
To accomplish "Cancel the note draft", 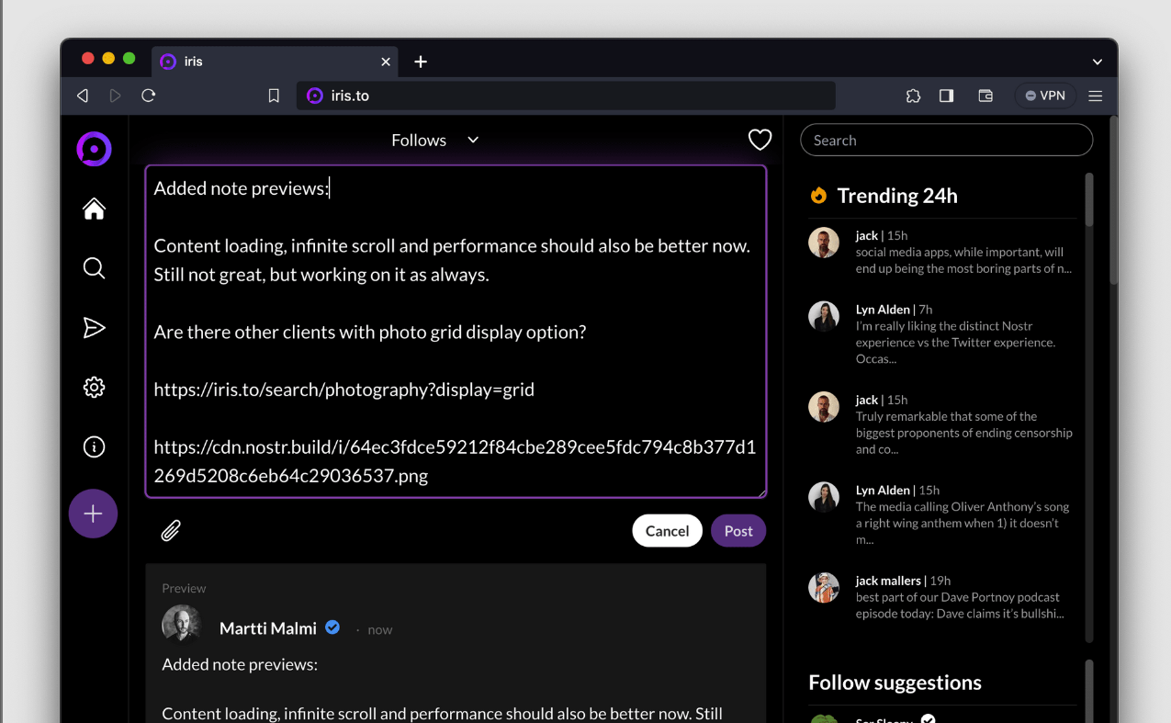I will [667, 531].
